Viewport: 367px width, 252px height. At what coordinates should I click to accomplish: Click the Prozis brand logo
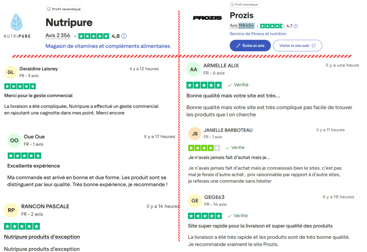(207, 17)
